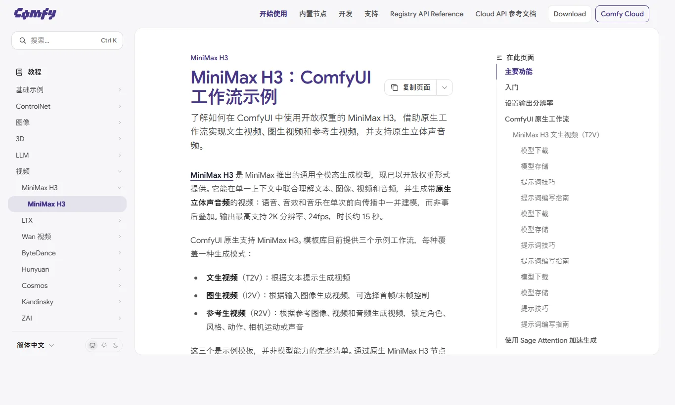Image resolution: width=675 pixels, height=405 pixels.
Task: Click the 文生视频 bullet text
Action: [x=222, y=278]
